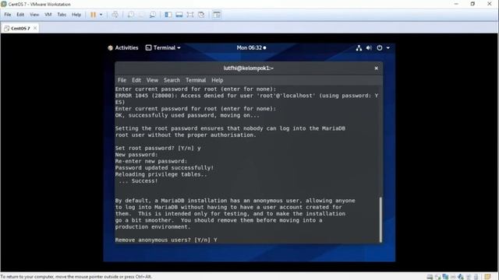Image resolution: width=499 pixels, height=280 pixels.
Task: Click the 'Set root password? [Y/n] y' line
Action: (157, 149)
